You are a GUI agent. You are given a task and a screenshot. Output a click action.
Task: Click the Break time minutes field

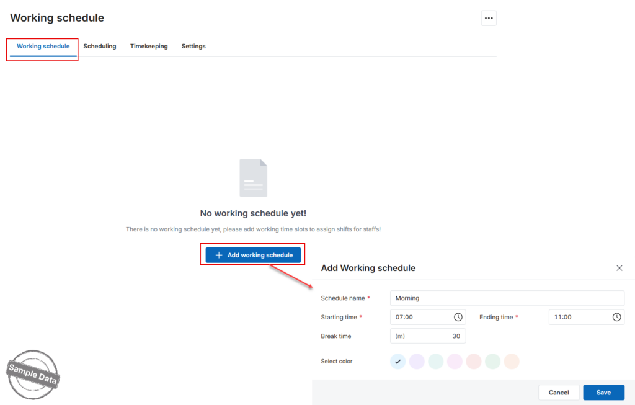tap(428, 336)
